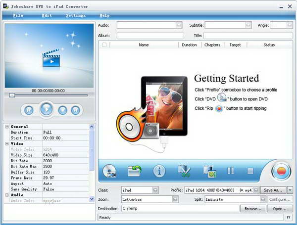This screenshot has height=225, width=297.
Task: Click the previous chapter player button
Action: pyautogui.click(x=29, y=110)
